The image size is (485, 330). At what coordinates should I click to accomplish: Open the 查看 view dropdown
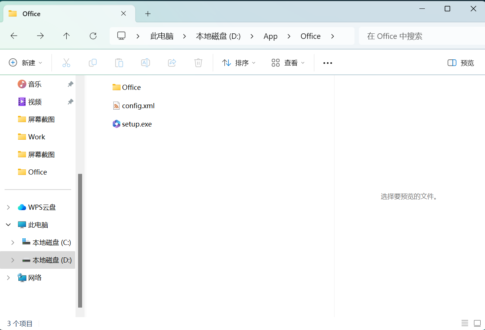click(x=288, y=63)
